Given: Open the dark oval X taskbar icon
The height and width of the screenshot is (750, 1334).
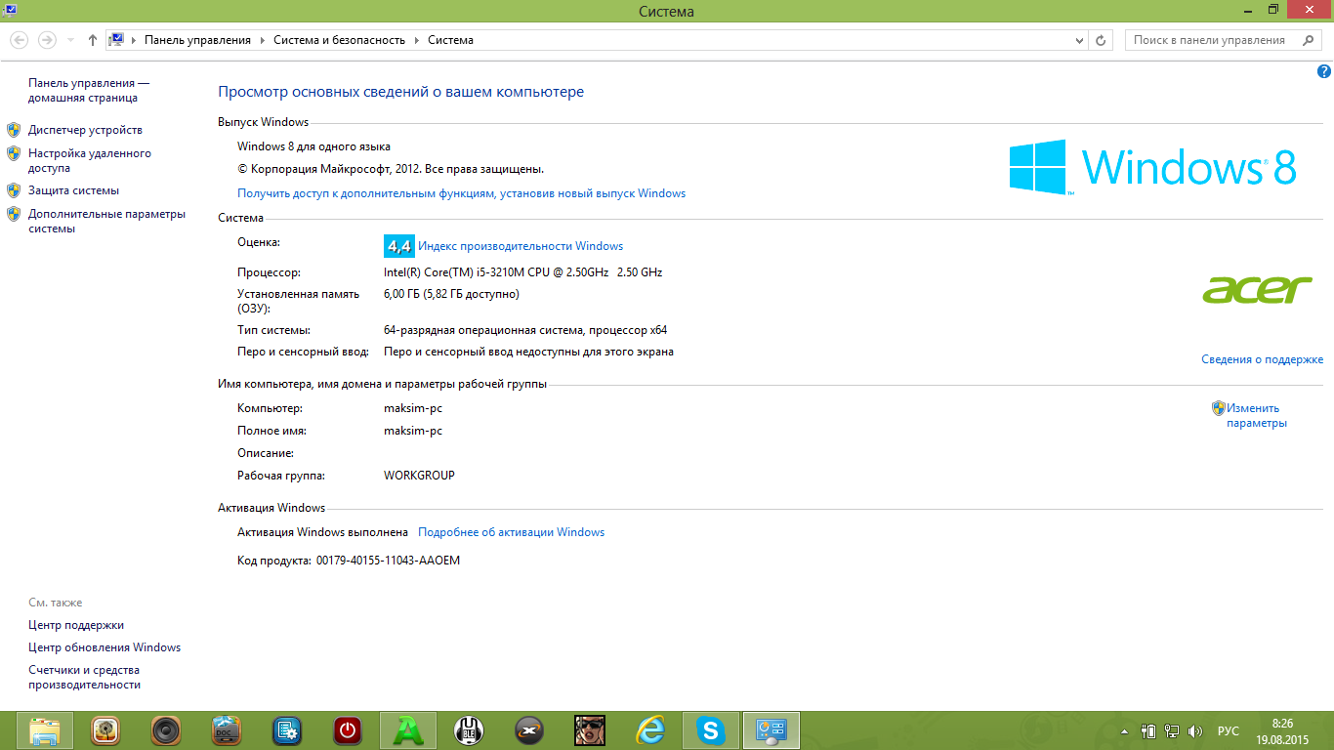Looking at the screenshot, I should (x=529, y=730).
